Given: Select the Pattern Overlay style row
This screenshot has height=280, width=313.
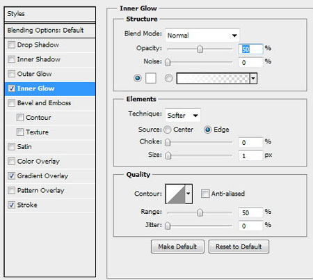Looking at the screenshot, I should tap(50, 191).
